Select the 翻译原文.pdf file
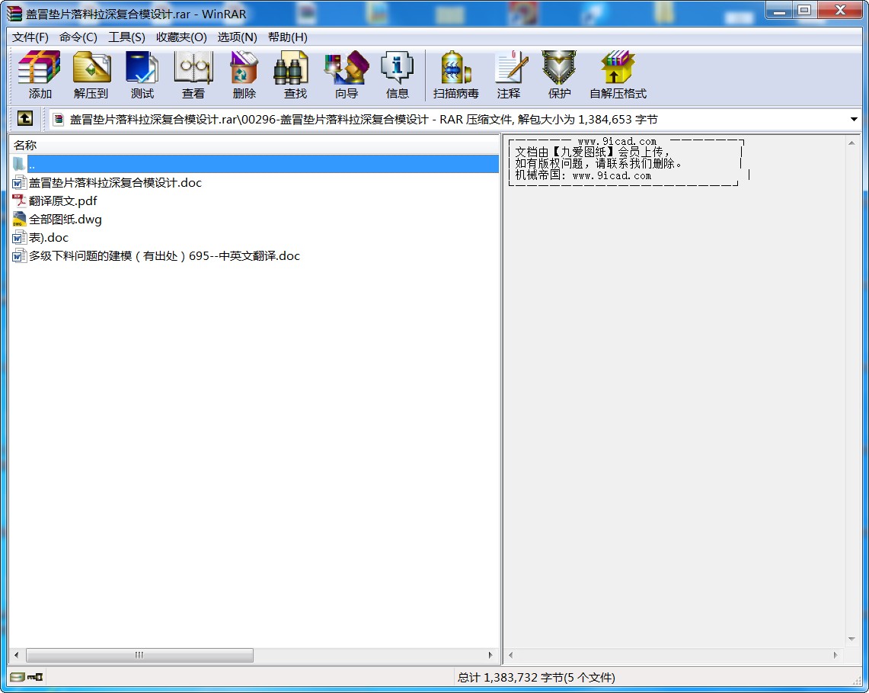Image resolution: width=869 pixels, height=693 pixels. [x=62, y=201]
